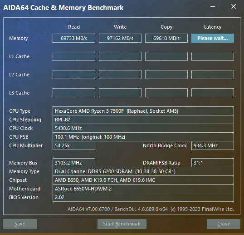This screenshot has width=244, height=235.
Task: Click the CPU FSB label
Action: 19,137
